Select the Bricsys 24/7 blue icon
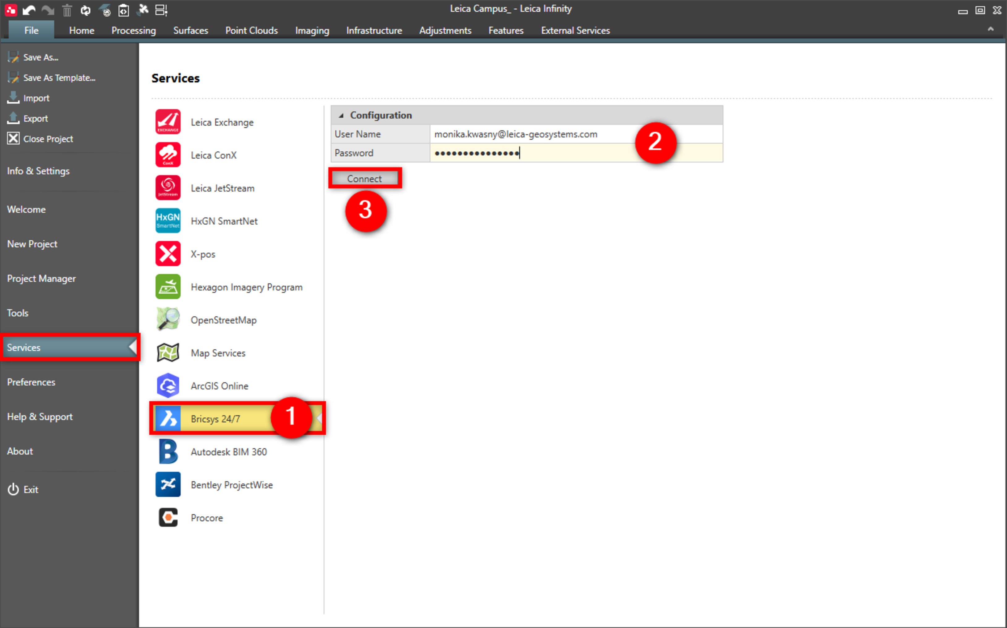1007x628 pixels. (x=168, y=418)
